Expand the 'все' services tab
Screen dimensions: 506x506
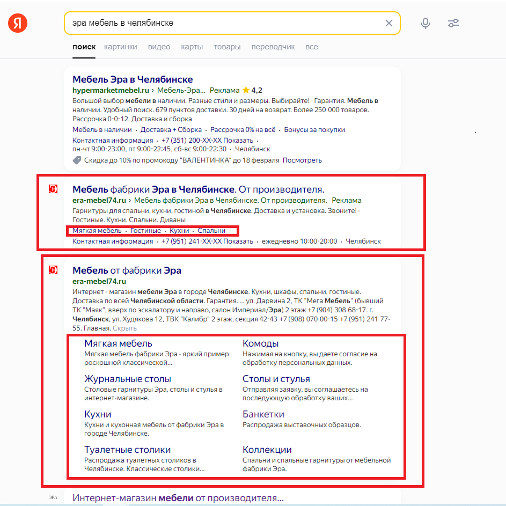tap(311, 47)
